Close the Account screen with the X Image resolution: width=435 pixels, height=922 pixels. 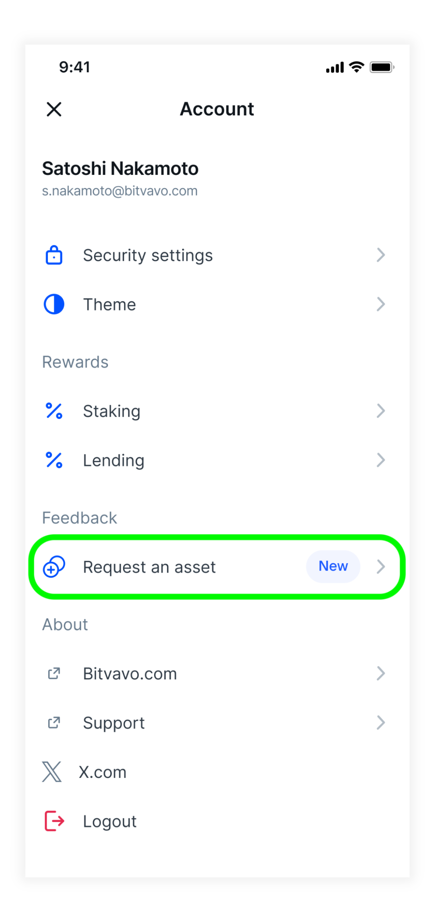tap(54, 109)
